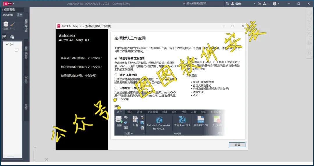Click the 登录 sign-in button
This screenshot has height=166, width=314.
[236, 3]
